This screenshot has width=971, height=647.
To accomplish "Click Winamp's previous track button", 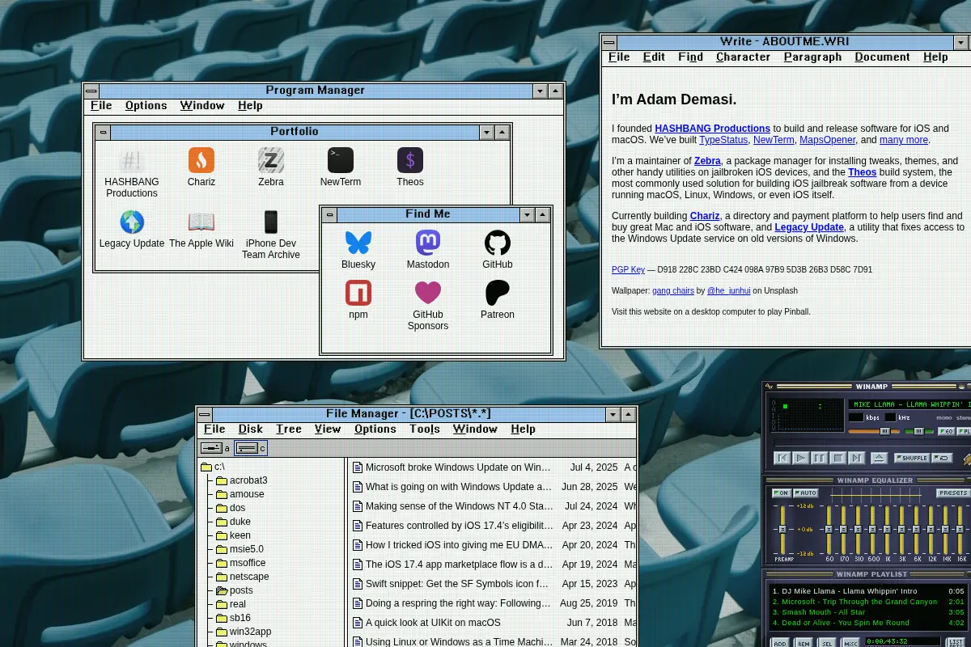I will (782, 458).
